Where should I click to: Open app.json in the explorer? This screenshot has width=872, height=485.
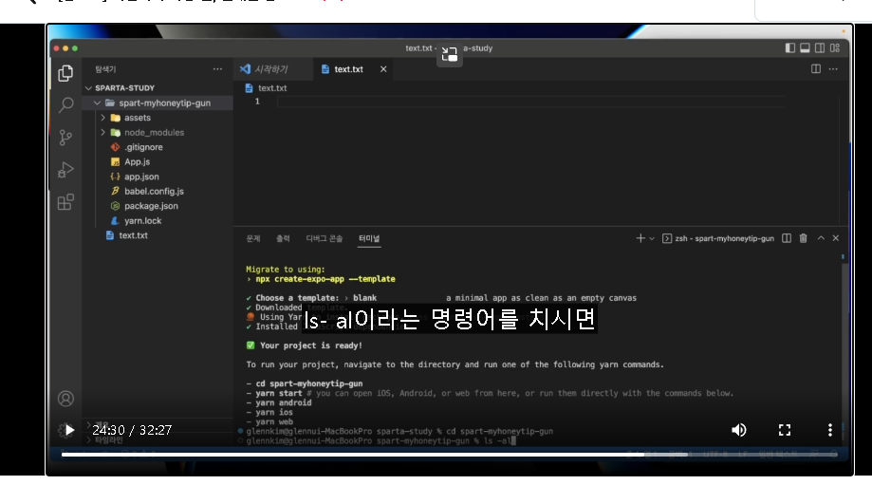coord(141,177)
